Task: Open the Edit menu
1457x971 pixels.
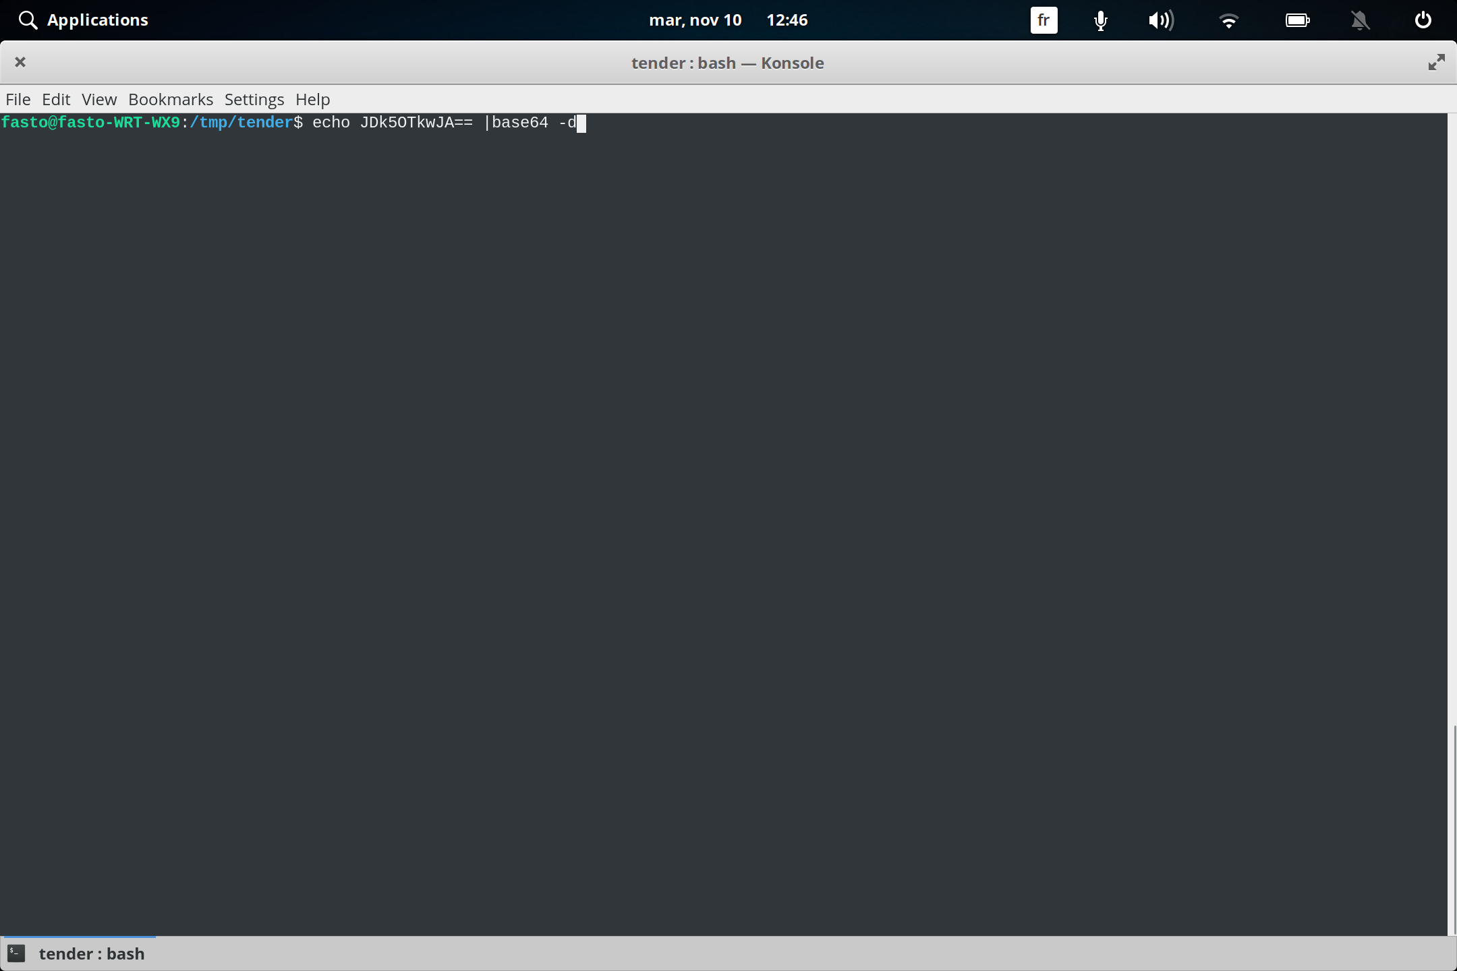Action: click(x=56, y=99)
